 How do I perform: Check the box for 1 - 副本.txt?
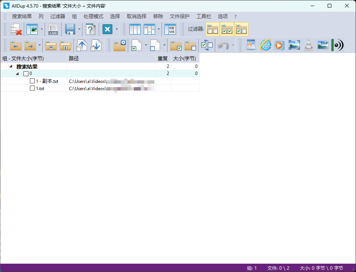pos(33,81)
